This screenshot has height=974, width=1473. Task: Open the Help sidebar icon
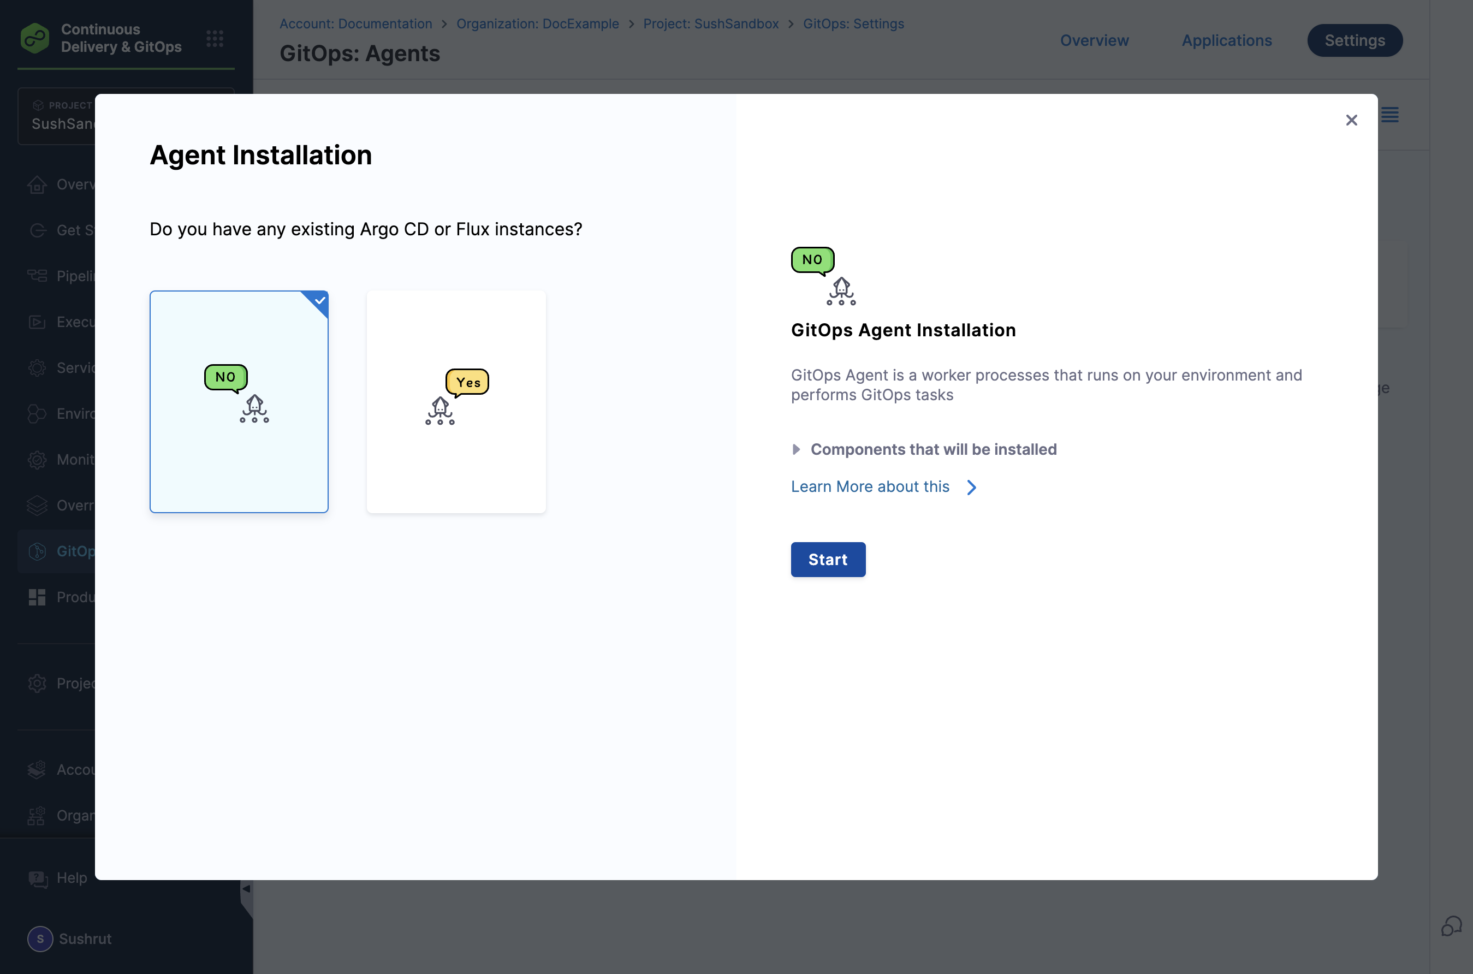pyautogui.click(x=39, y=878)
